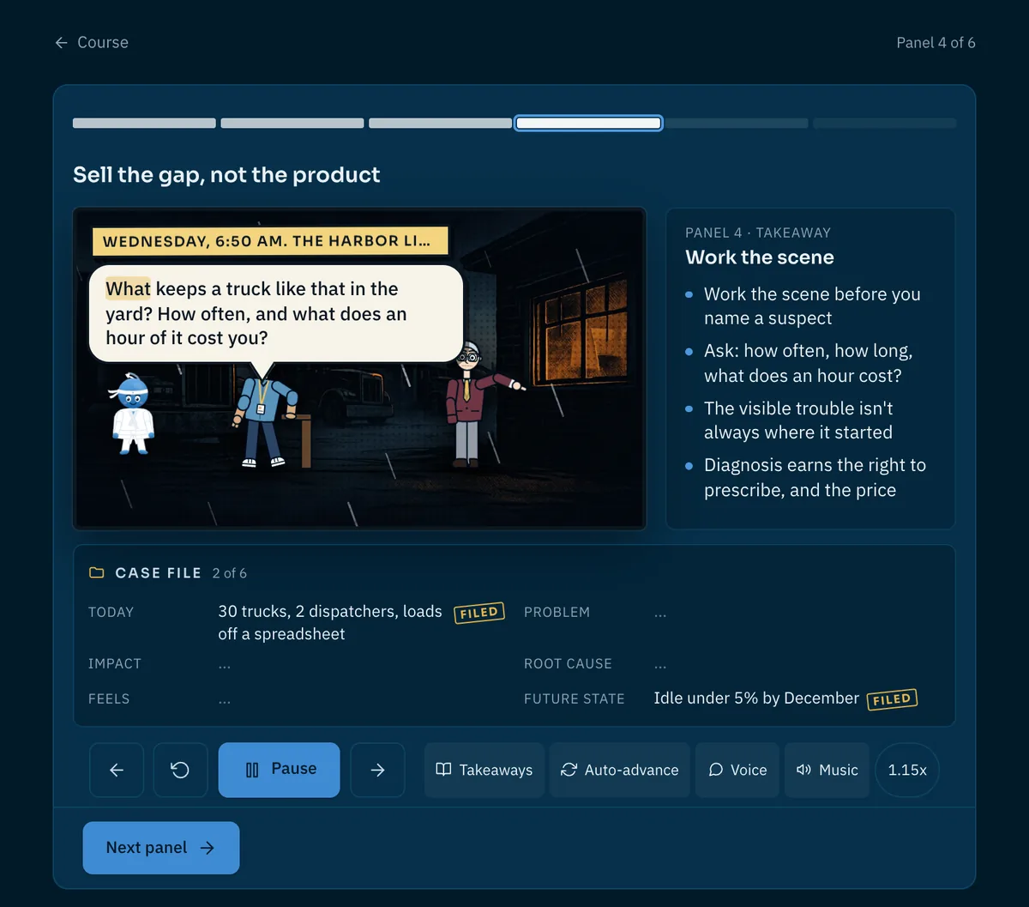
Task: Click the FEELS field label
Action: coord(109,699)
